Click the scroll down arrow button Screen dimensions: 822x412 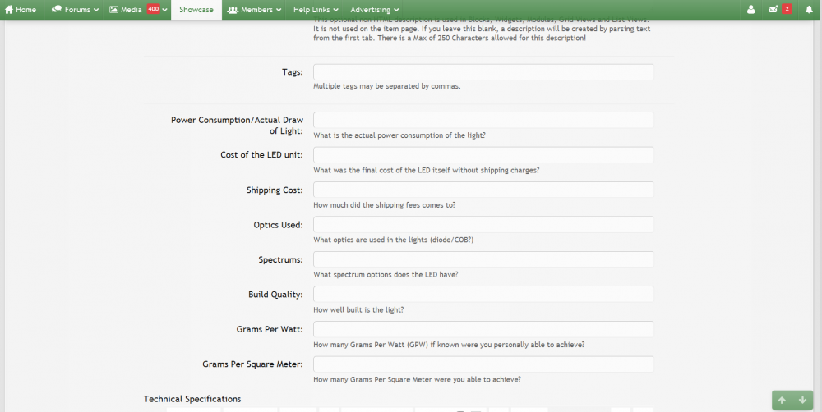(x=802, y=400)
